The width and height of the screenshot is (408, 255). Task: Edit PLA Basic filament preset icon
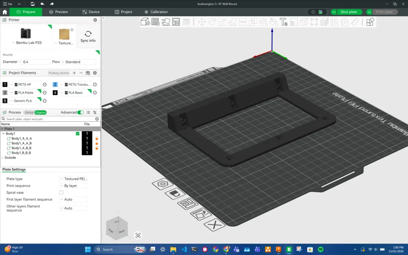[95, 93]
